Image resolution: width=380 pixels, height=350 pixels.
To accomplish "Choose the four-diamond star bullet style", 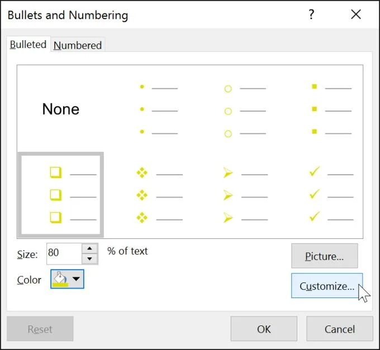I will pos(147,195).
